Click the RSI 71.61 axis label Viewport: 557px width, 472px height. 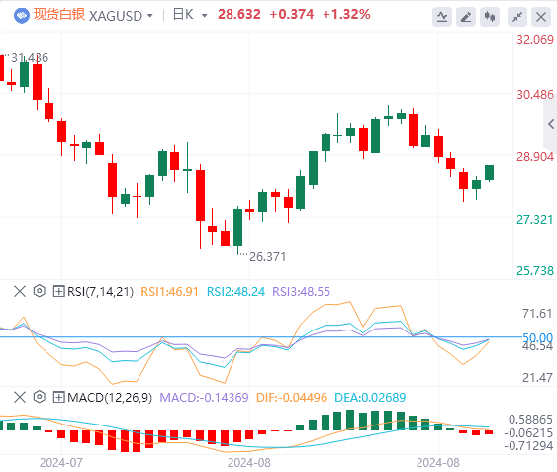(537, 313)
